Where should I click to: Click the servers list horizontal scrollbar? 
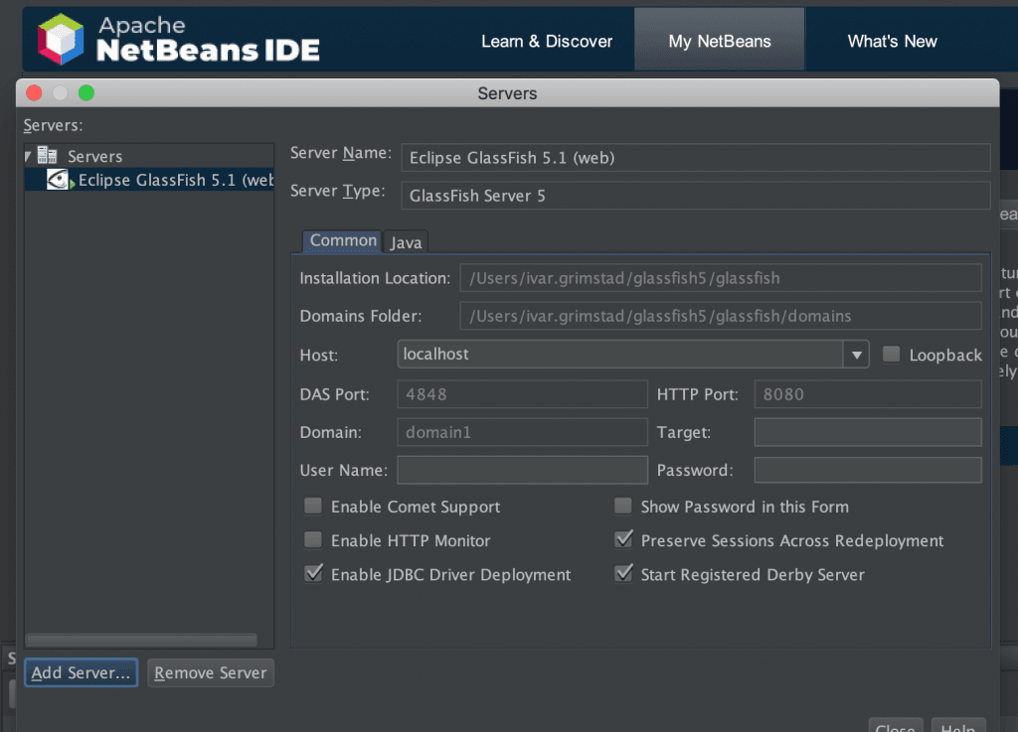141,640
